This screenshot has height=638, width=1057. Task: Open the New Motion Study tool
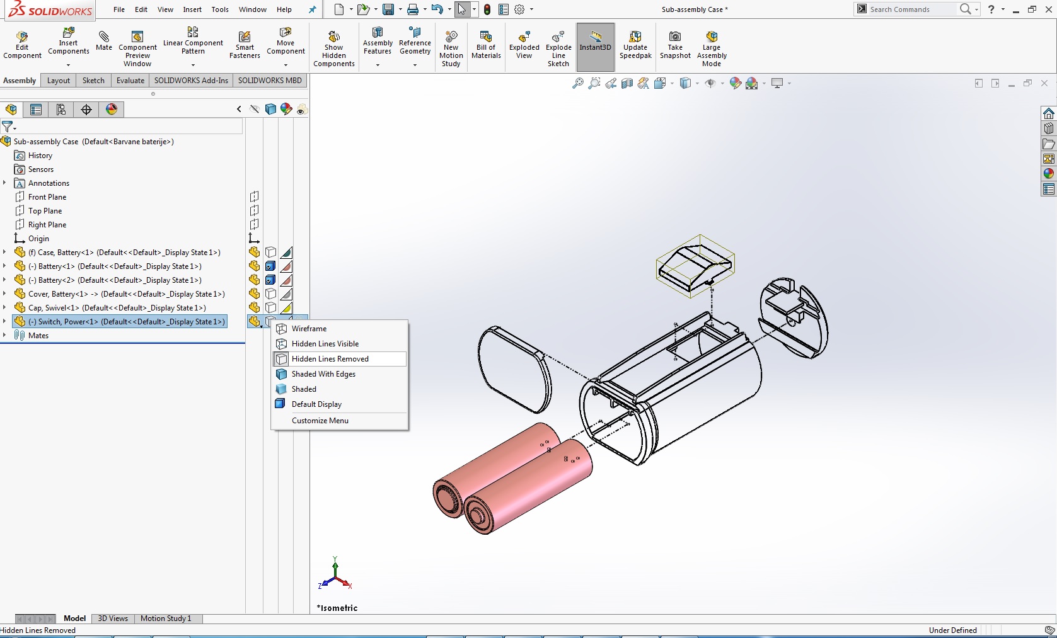(x=451, y=48)
